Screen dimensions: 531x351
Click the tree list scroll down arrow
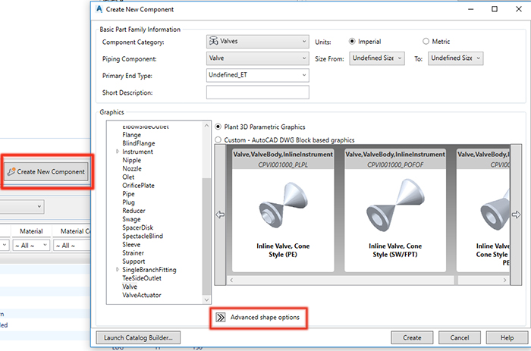pyautogui.click(x=206, y=300)
